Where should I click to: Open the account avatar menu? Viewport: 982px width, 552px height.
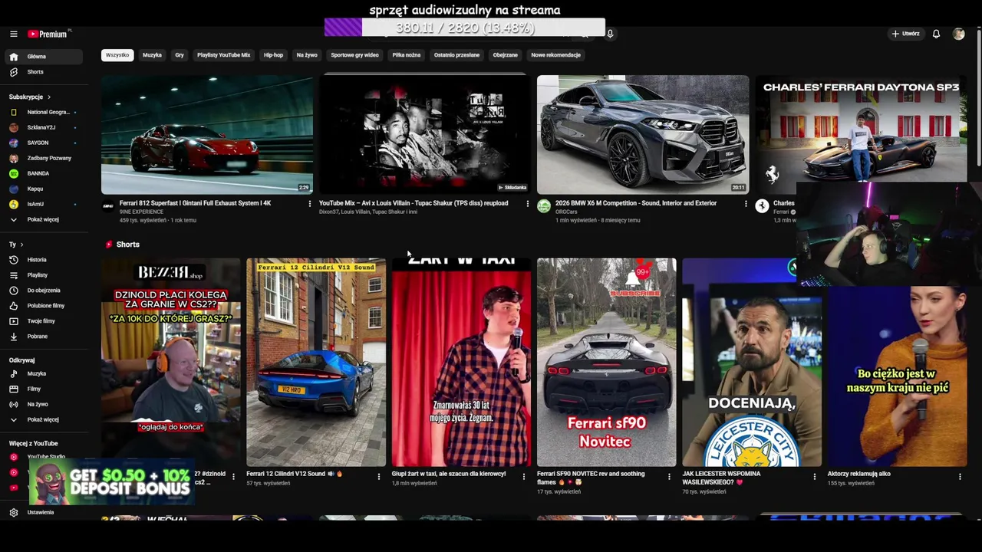958,34
